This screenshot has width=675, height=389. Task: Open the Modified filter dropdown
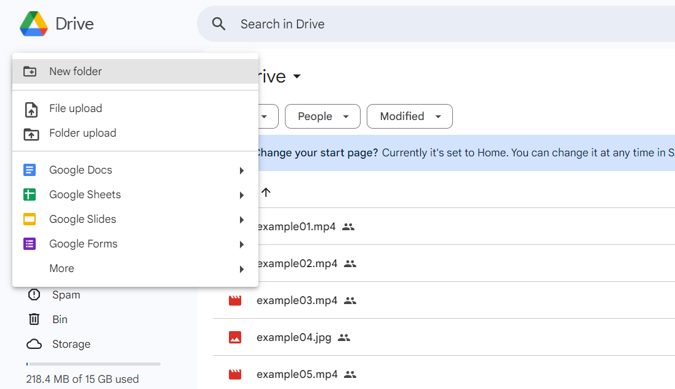(409, 116)
